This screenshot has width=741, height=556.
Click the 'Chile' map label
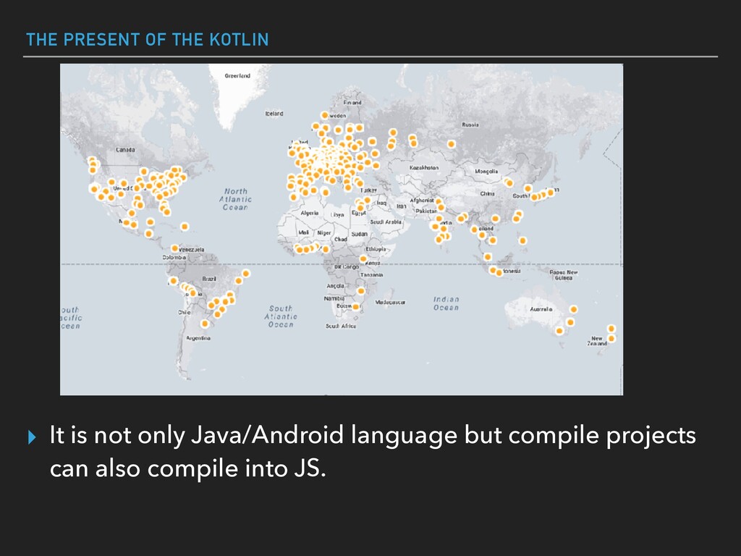[x=184, y=313]
